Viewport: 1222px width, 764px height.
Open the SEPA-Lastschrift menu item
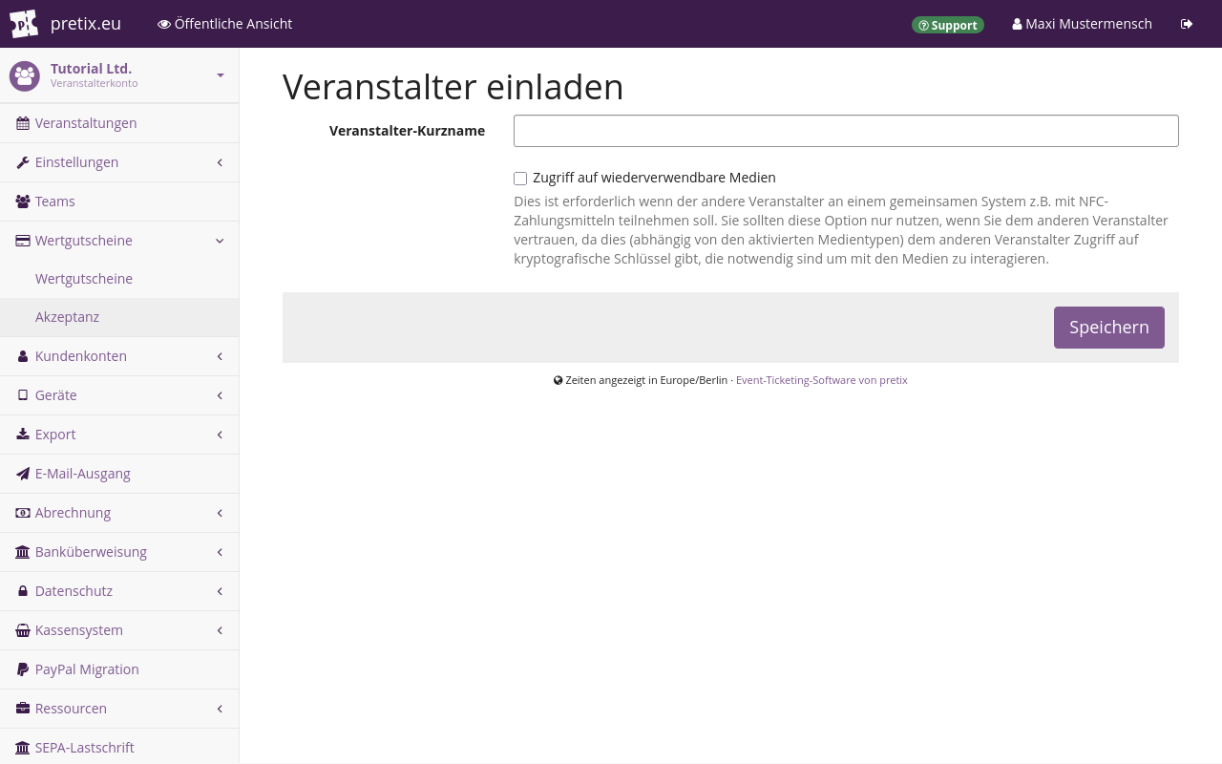pyautogui.click(x=119, y=748)
